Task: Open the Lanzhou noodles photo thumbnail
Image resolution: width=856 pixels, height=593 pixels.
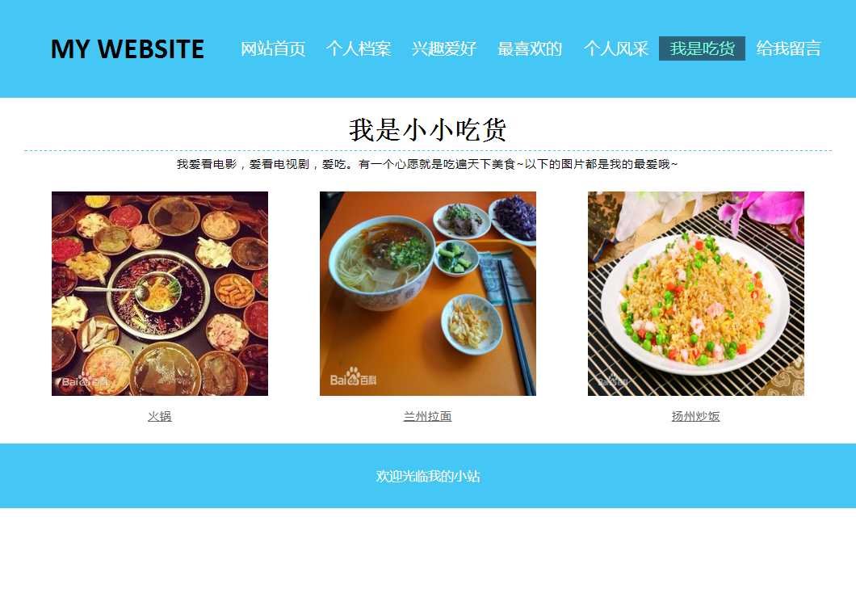Action: pos(428,294)
